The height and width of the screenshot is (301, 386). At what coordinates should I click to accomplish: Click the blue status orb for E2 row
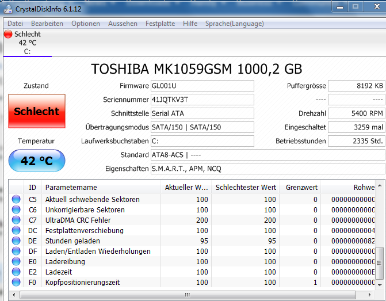tap(16, 272)
